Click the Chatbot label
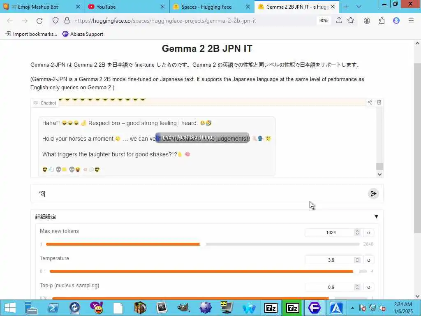Screen dimensions: 421x316 [45, 103]
